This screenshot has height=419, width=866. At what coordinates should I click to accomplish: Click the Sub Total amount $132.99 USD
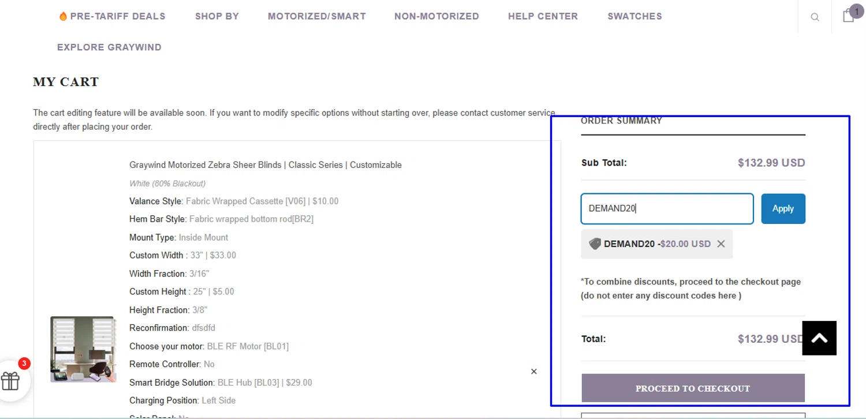click(x=771, y=163)
